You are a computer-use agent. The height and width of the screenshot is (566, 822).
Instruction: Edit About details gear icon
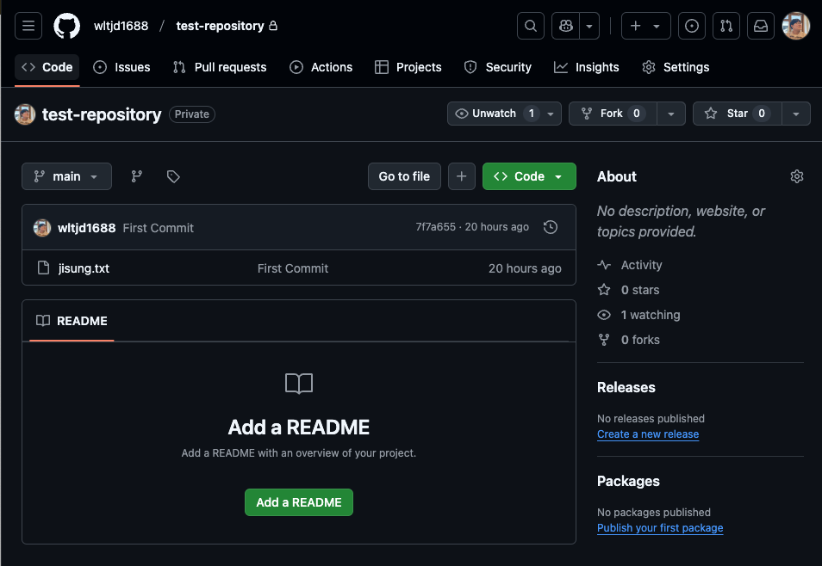point(797,176)
